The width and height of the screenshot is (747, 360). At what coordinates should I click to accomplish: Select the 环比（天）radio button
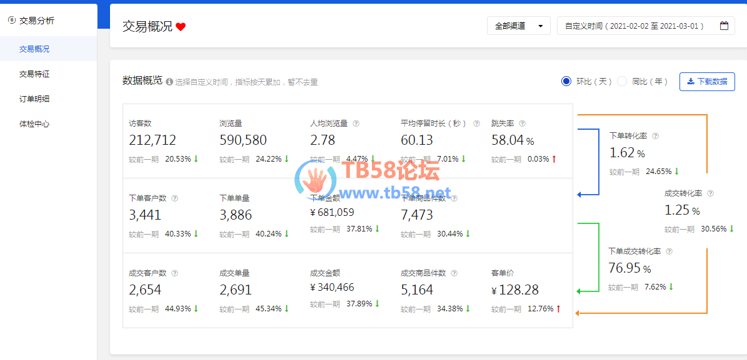[566, 81]
